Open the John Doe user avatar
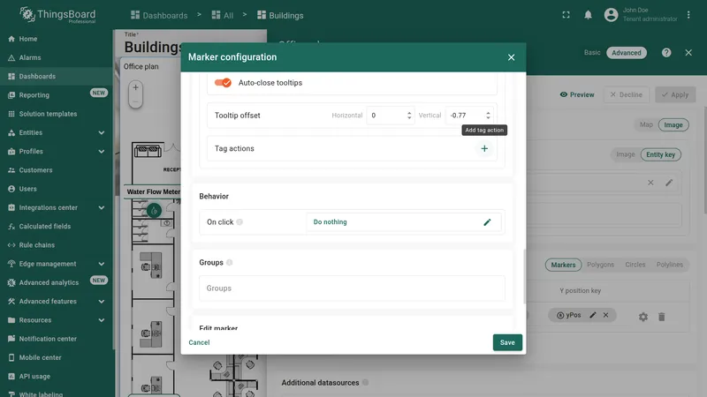The width and height of the screenshot is (707, 397). pyautogui.click(x=611, y=15)
